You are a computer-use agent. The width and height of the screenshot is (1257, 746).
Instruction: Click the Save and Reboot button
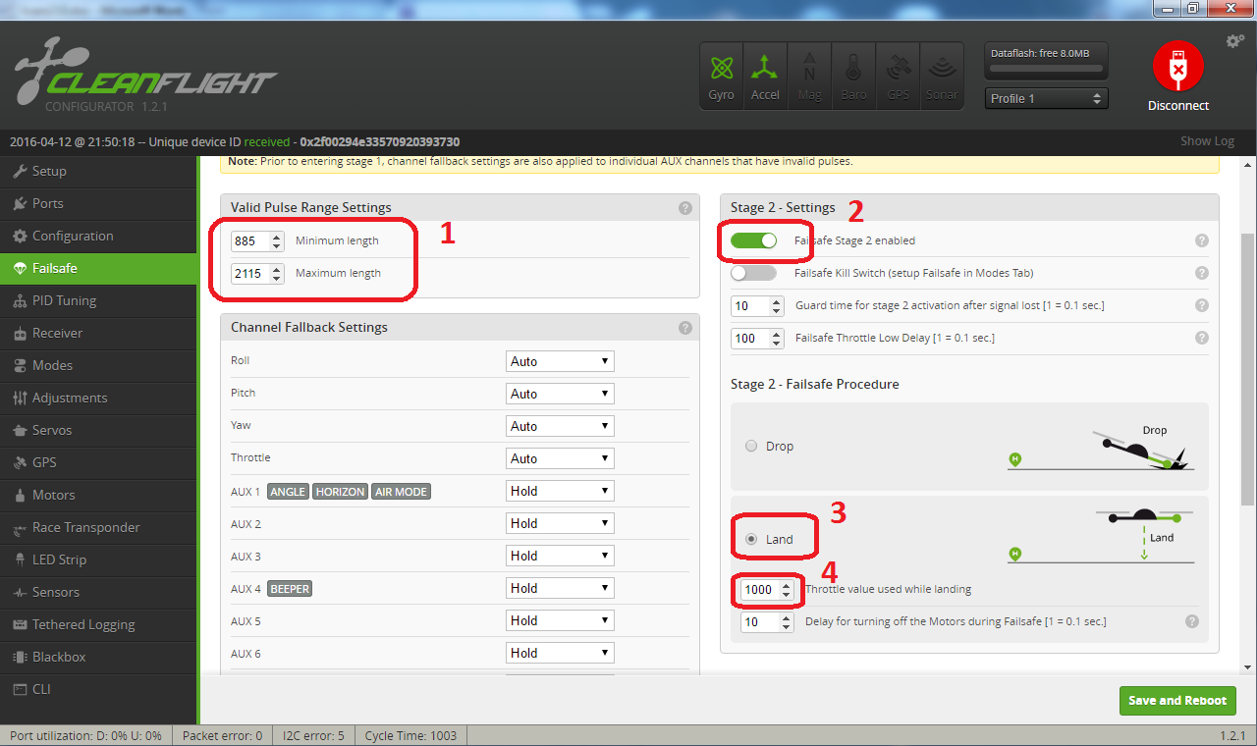(1176, 700)
